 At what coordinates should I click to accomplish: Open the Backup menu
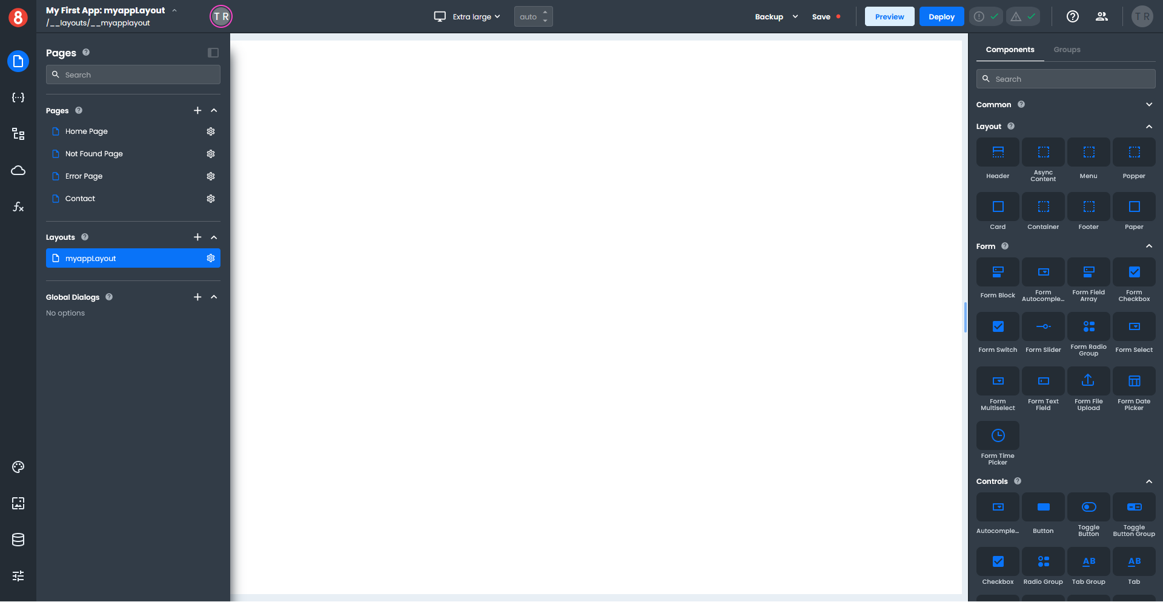(x=776, y=17)
